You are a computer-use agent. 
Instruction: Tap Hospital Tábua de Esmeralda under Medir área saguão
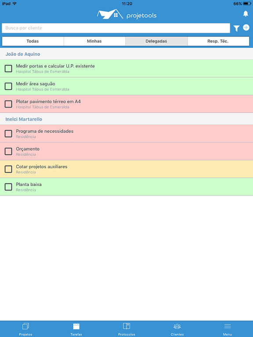(x=43, y=89)
